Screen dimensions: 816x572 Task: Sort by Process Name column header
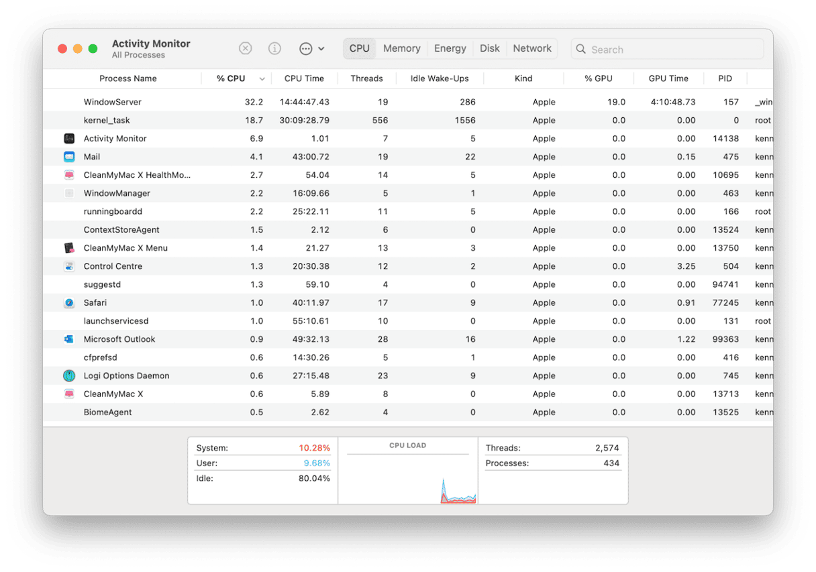[128, 78]
